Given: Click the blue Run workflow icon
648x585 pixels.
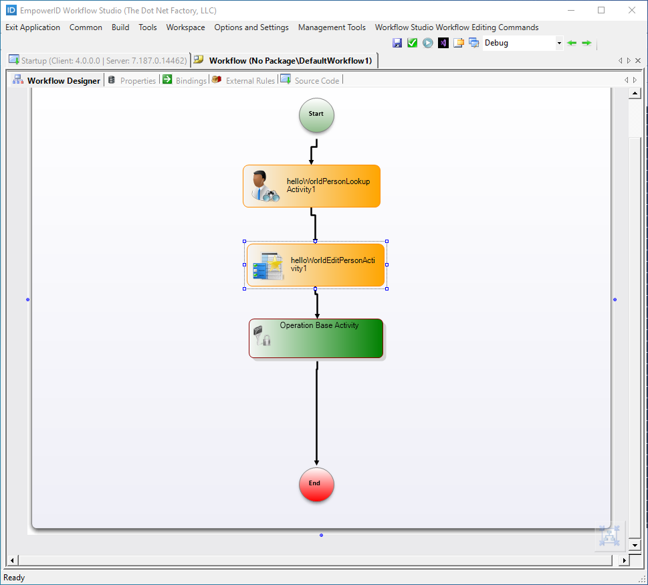Looking at the screenshot, I should coord(427,42).
